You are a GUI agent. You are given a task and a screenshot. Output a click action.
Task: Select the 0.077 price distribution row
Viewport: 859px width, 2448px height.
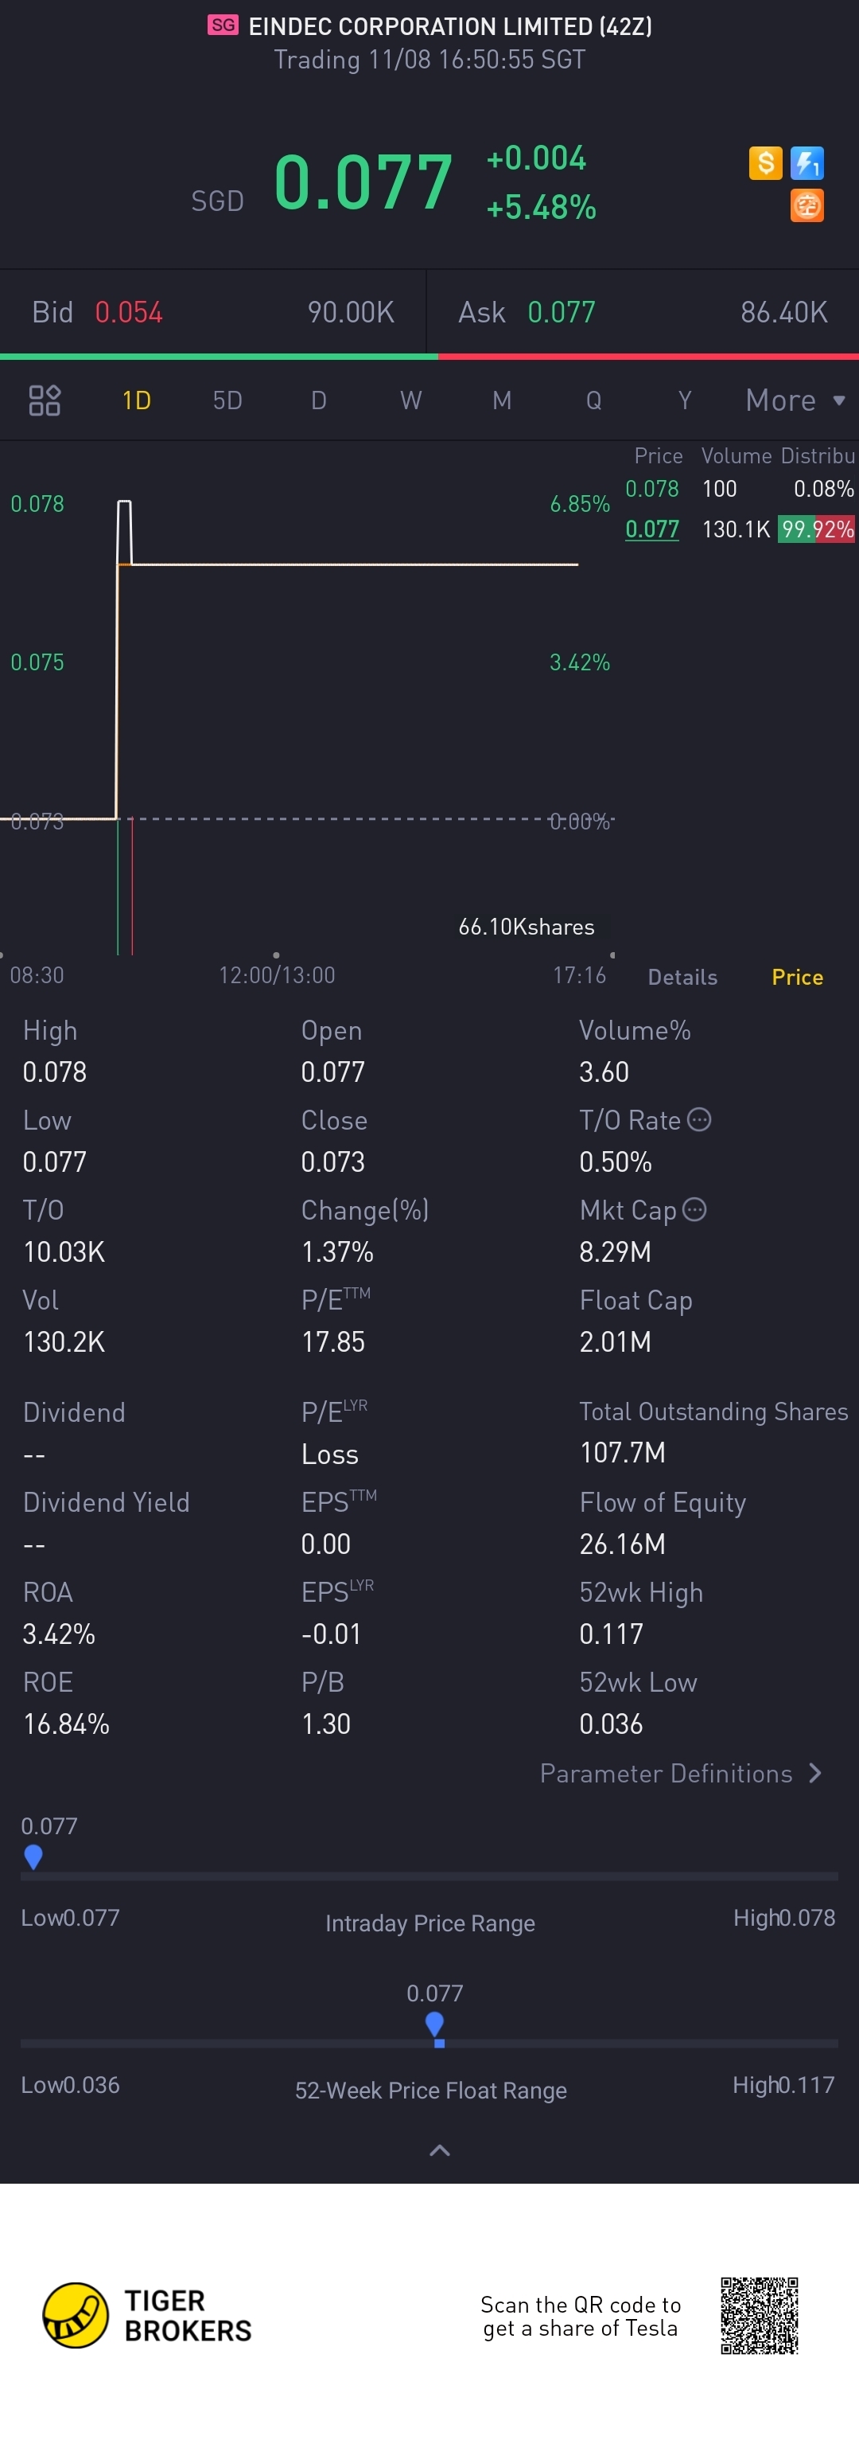pos(740,529)
